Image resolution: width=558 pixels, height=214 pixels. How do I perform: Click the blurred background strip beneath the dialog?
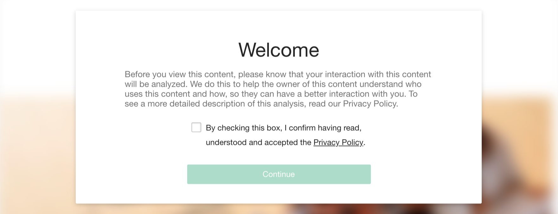(x=279, y=209)
